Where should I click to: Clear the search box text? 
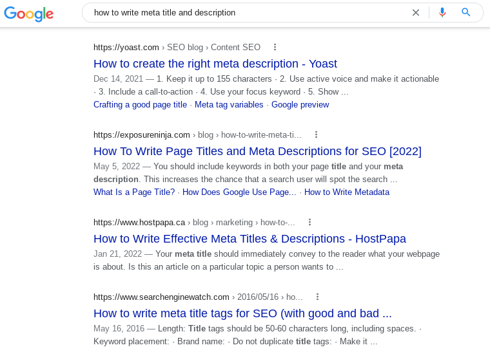[x=416, y=12]
